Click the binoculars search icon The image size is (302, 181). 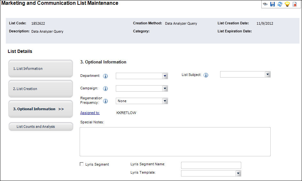click(x=265, y=4)
